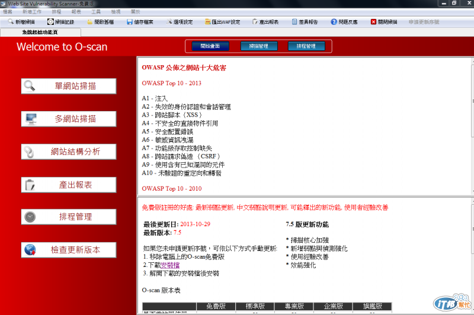Click the 專業版 table column header

294,306
